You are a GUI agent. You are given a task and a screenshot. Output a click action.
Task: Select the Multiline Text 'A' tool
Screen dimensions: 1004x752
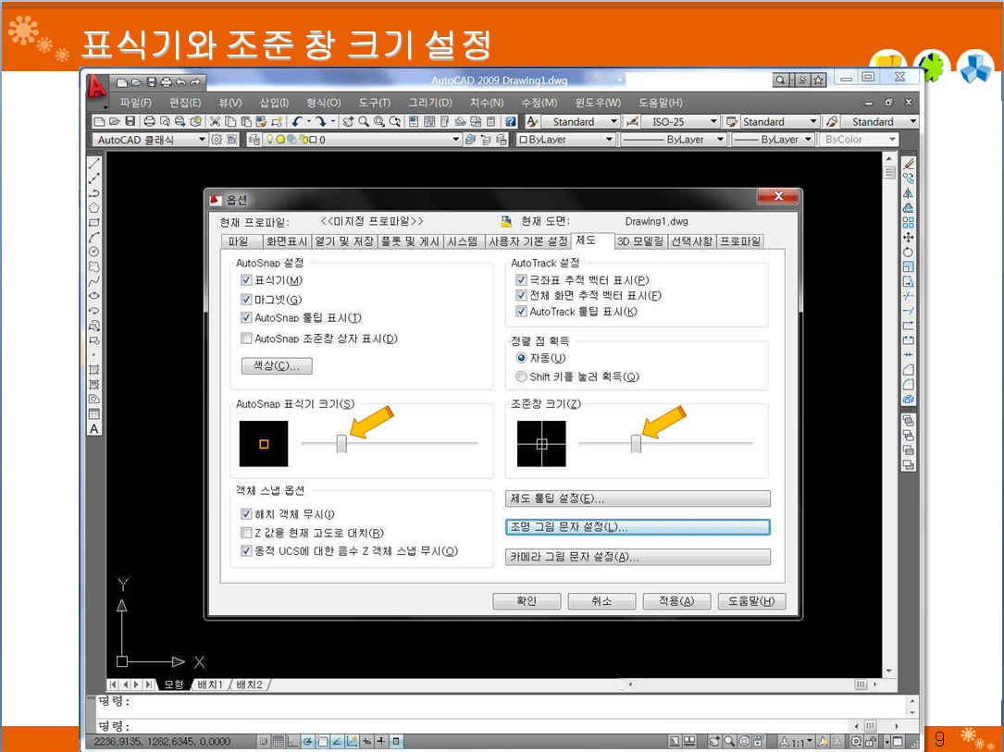coord(94,429)
